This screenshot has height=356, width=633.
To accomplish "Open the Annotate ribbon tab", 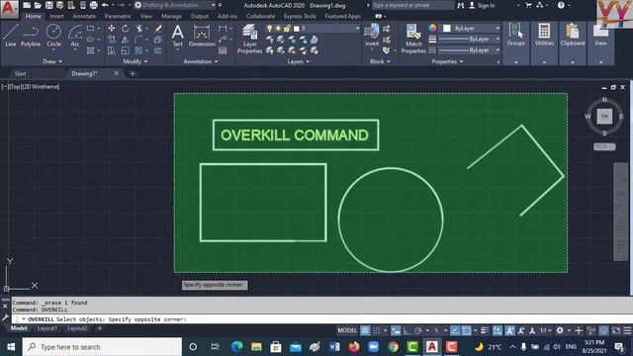I will coord(84,17).
